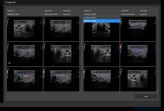This screenshot has width=164, height=111.
Task: Pick left panel thumbnail 6
Action: coord(61,79)
